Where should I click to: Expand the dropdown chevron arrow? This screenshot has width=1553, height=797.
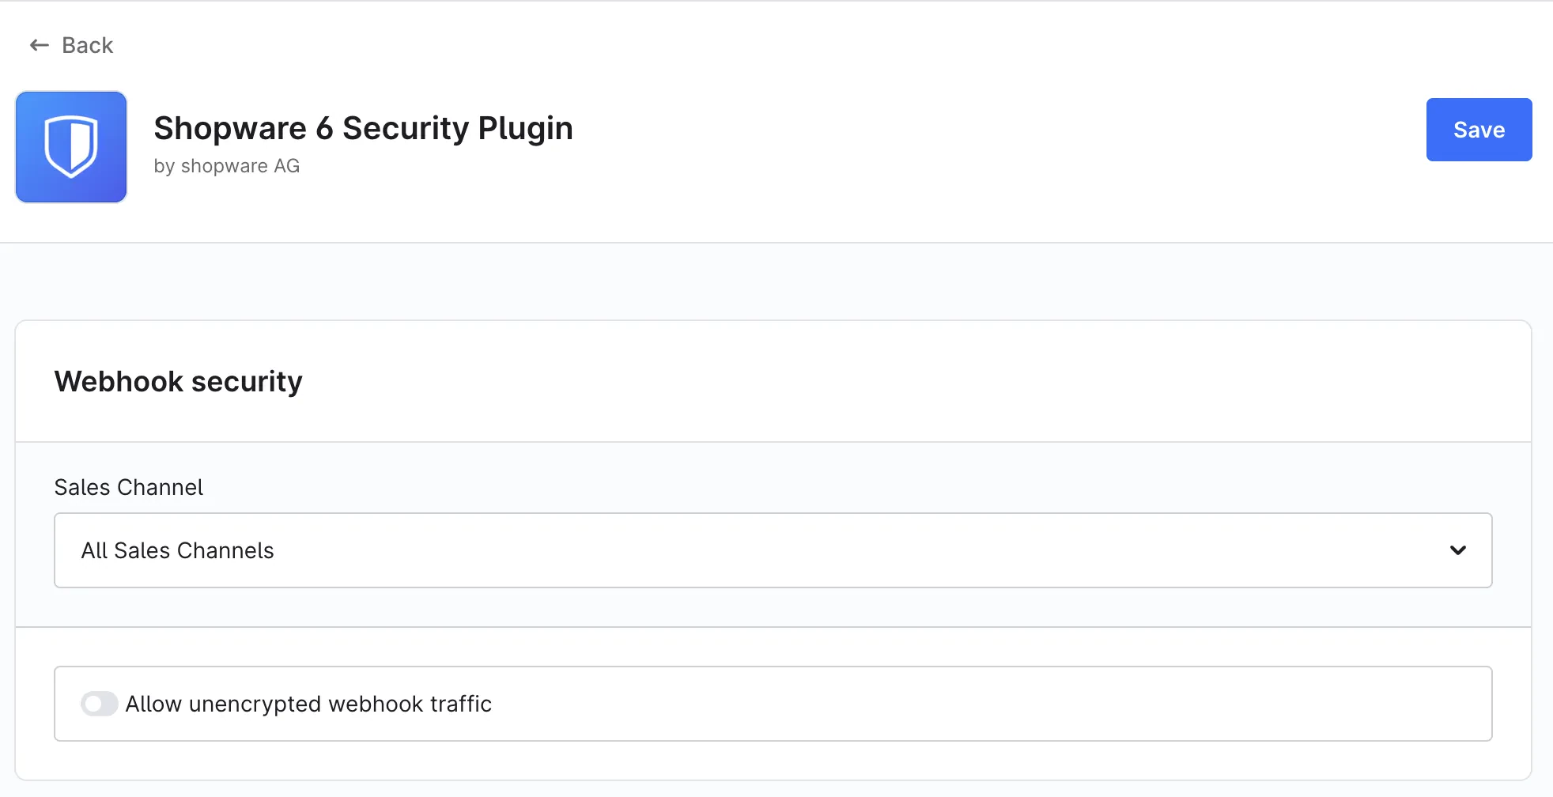coord(1458,550)
